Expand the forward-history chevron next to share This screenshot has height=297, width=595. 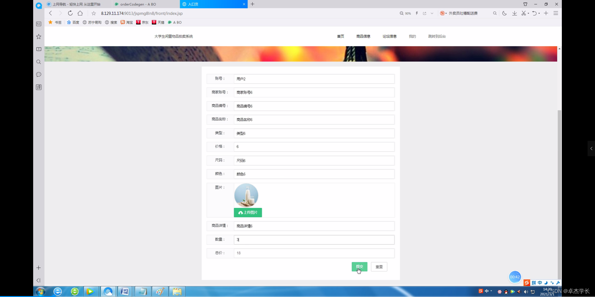coord(432,13)
